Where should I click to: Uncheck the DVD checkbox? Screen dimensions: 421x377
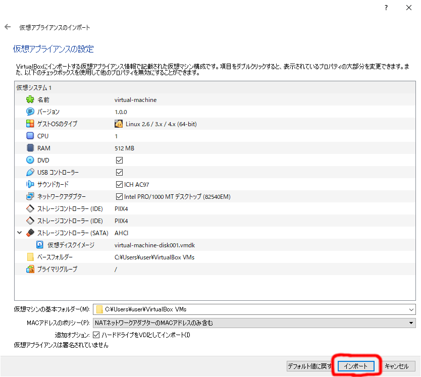tap(119, 160)
